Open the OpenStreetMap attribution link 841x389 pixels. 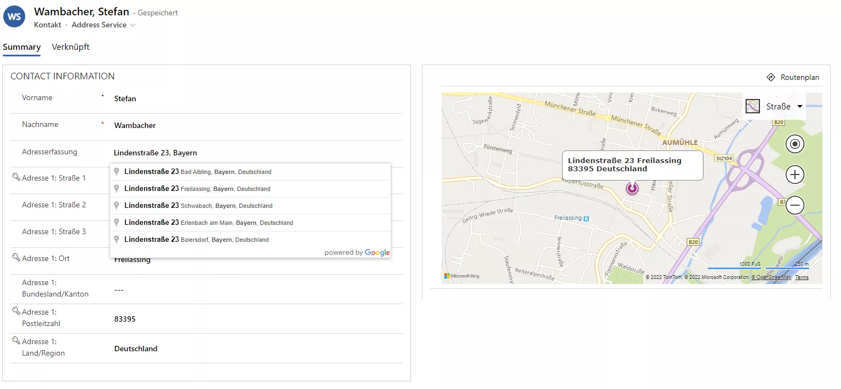tap(771, 277)
